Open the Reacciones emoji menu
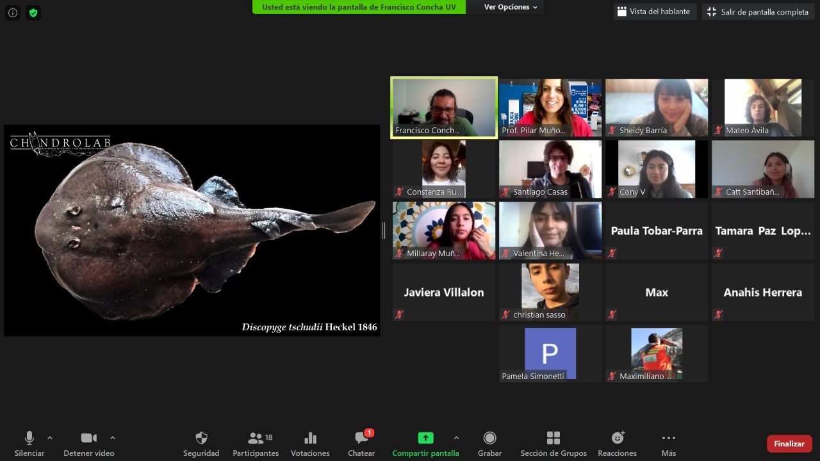 (618, 439)
